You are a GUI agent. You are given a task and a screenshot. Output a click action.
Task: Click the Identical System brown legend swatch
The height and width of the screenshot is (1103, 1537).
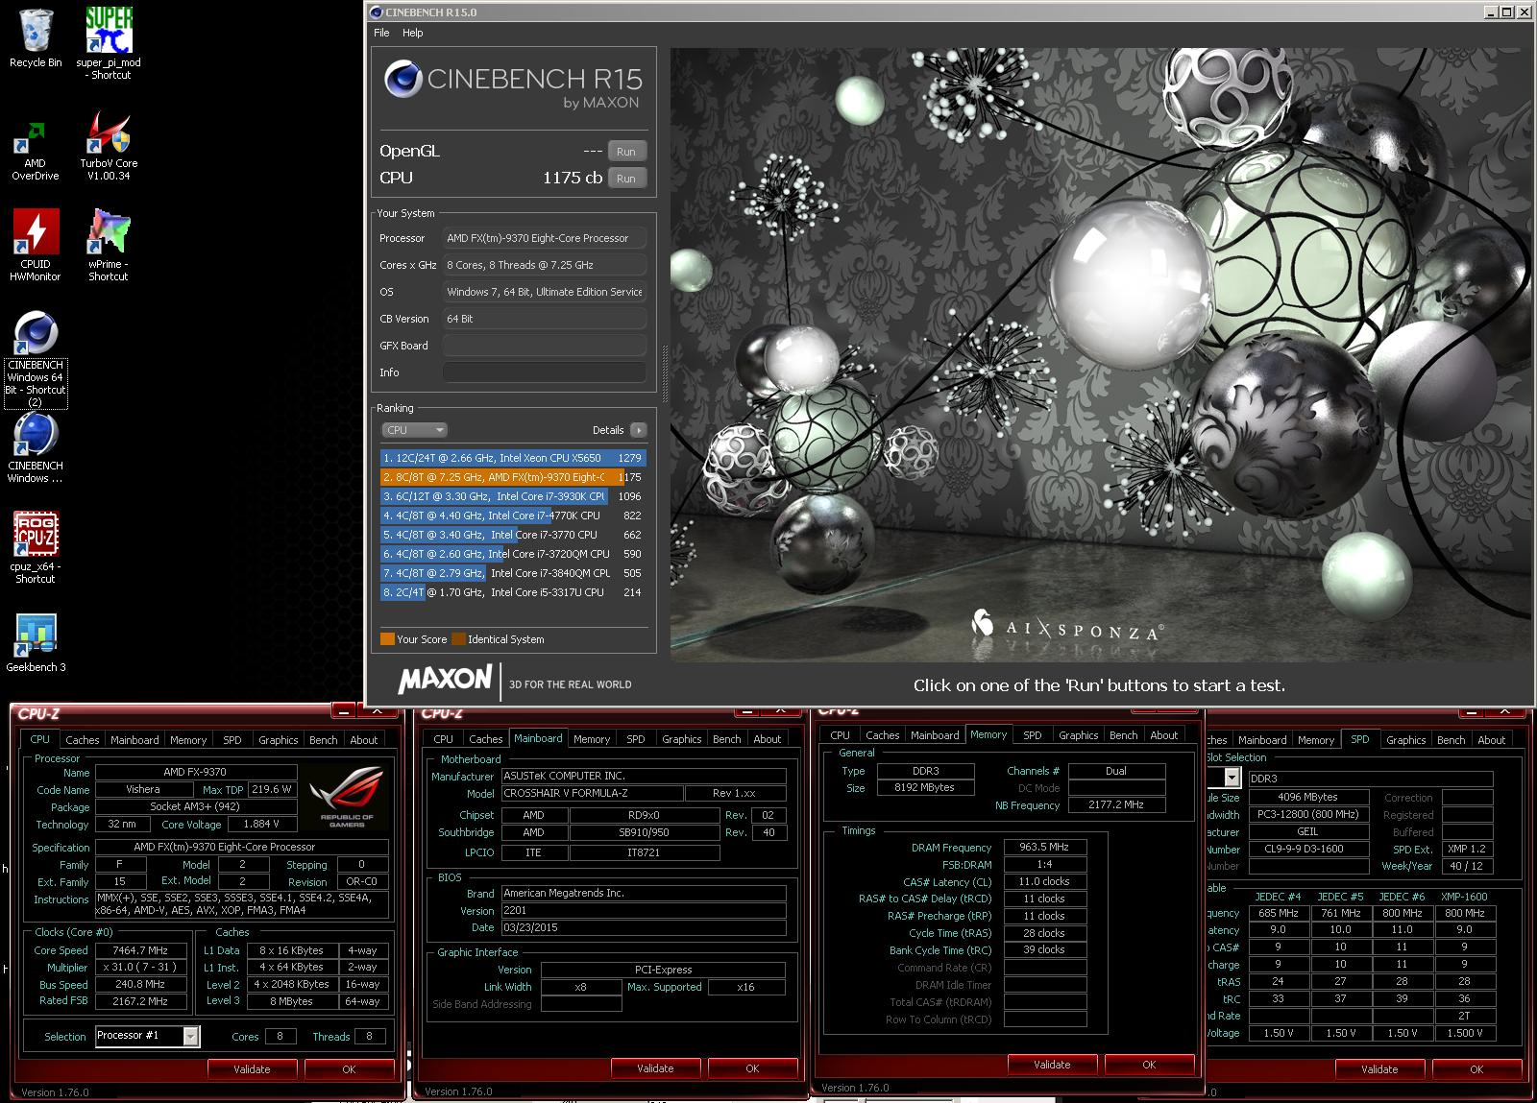point(458,639)
